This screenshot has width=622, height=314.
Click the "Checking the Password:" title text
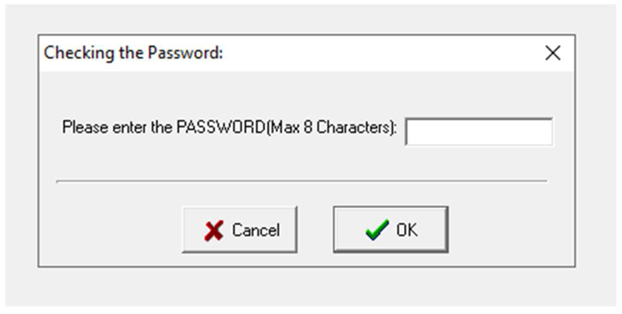click(133, 53)
